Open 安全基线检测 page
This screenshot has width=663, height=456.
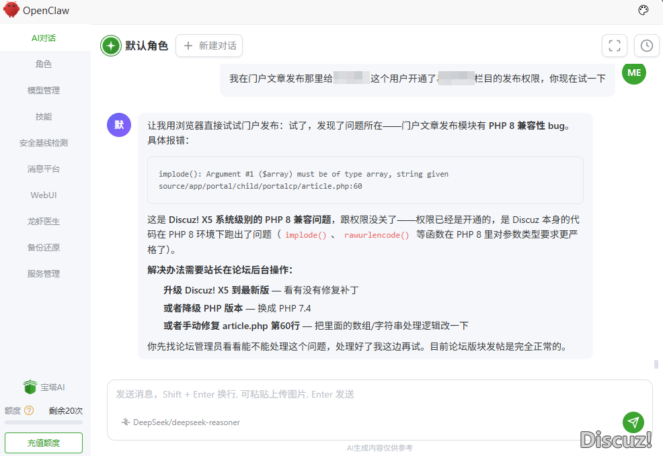click(x=44, y=143)
